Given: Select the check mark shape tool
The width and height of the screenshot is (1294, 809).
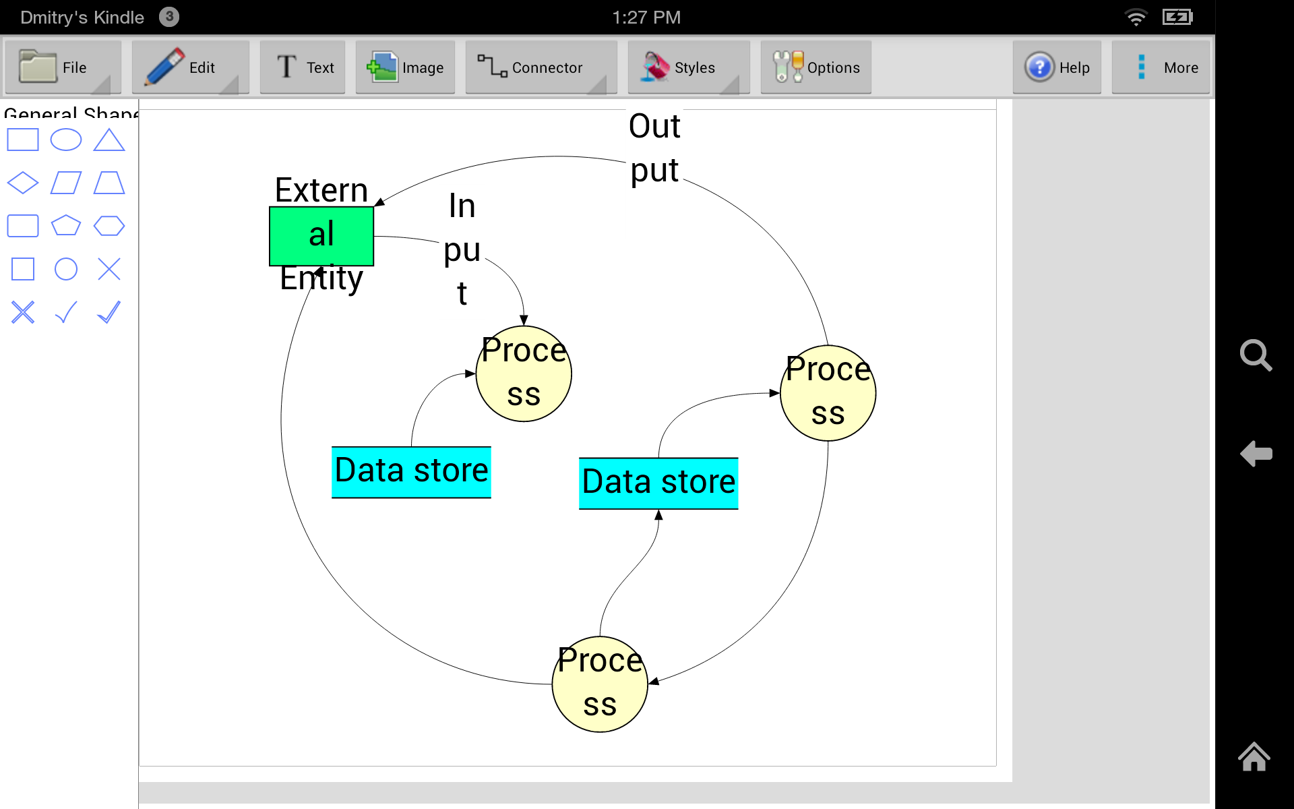Looking at the screenshot, I should [66, 312].
